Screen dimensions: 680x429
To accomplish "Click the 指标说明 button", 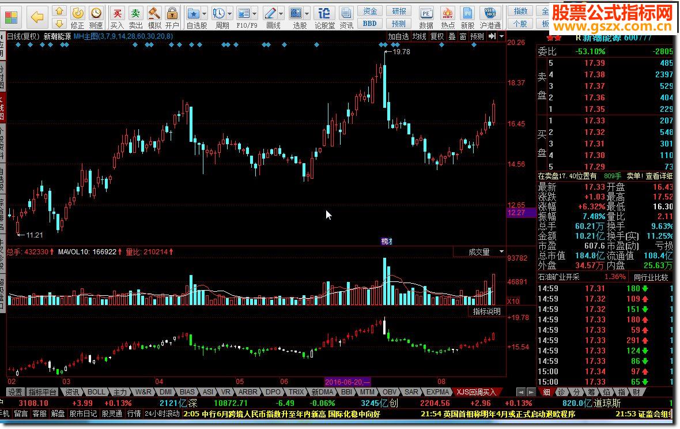I will 487,311.
